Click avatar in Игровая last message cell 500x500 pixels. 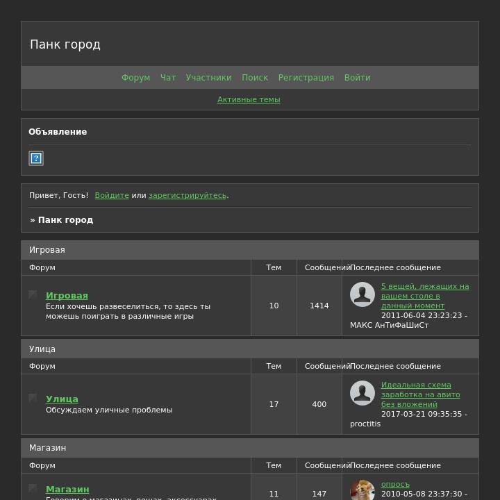pos(362,294)
